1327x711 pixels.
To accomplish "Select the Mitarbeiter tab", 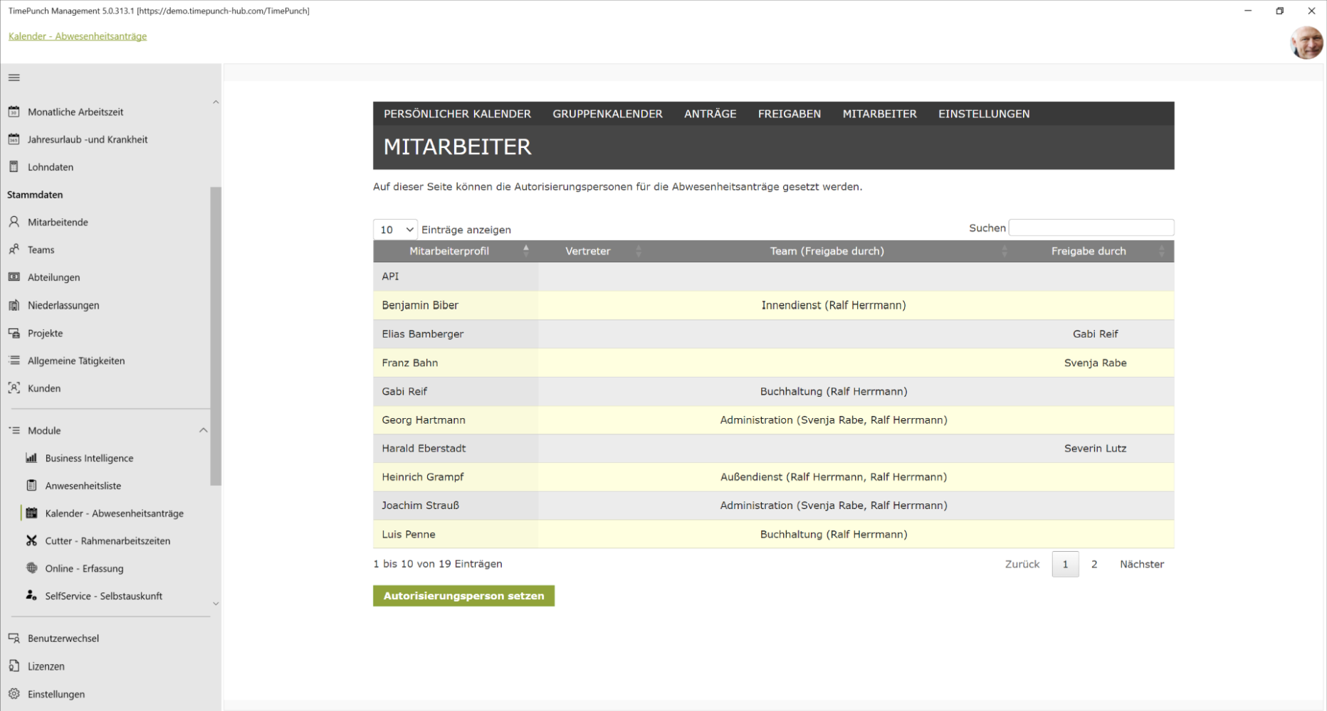I will 880,114.
